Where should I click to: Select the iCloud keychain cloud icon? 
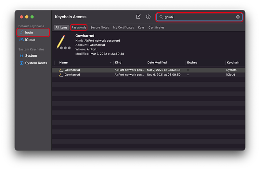pyautogui.click(x=21, y=40)
